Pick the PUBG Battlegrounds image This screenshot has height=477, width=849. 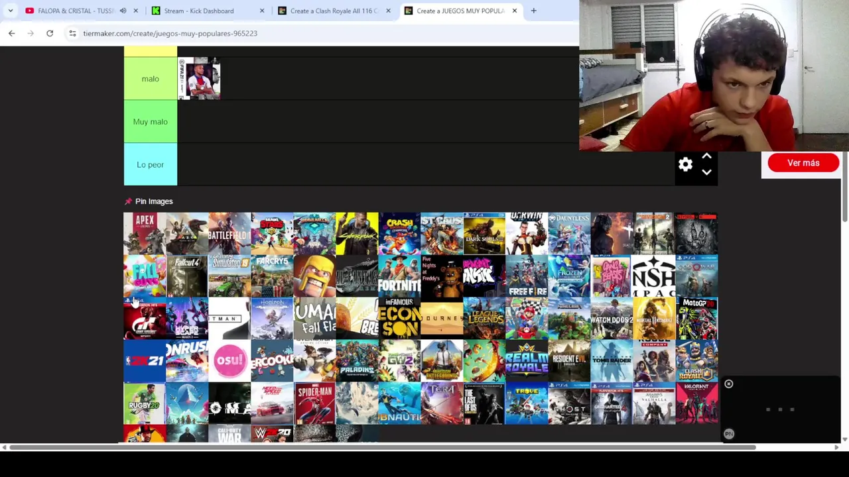pos(442,361)
